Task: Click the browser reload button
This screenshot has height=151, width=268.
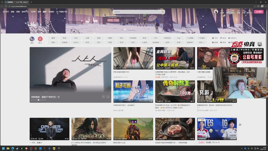Action: [6, 6]
